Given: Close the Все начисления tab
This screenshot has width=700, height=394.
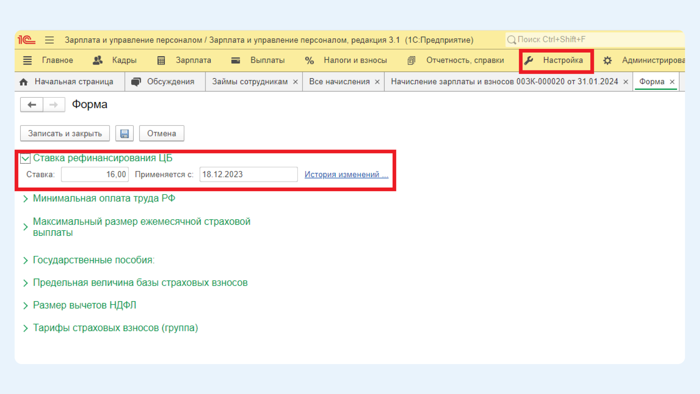Looking at the screenshot, I should point(377,82).
